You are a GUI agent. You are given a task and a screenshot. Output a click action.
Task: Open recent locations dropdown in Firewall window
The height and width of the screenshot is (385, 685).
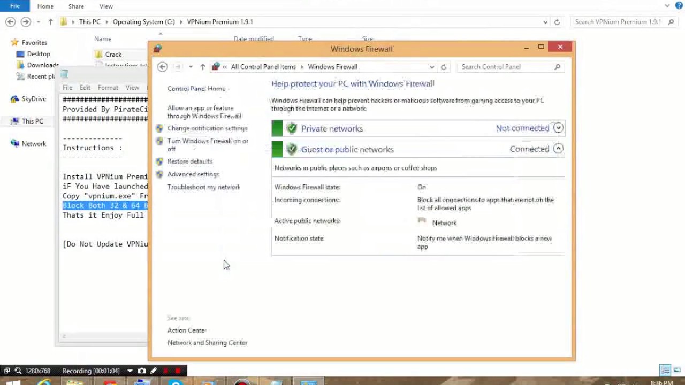click(x=191, y=67)
